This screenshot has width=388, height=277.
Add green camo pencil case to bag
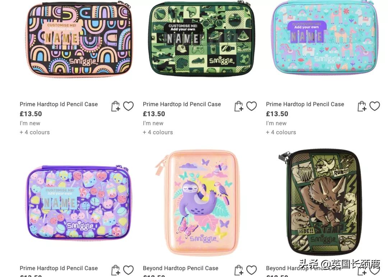[239, 106]
